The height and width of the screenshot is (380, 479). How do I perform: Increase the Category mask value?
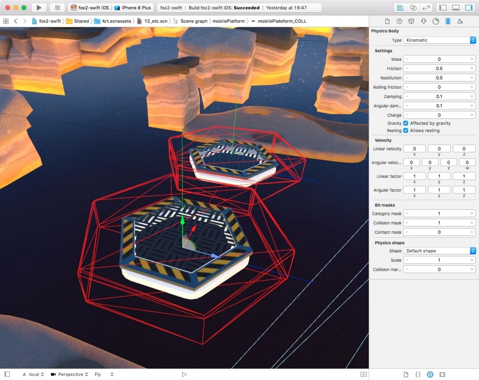[472, 213]
